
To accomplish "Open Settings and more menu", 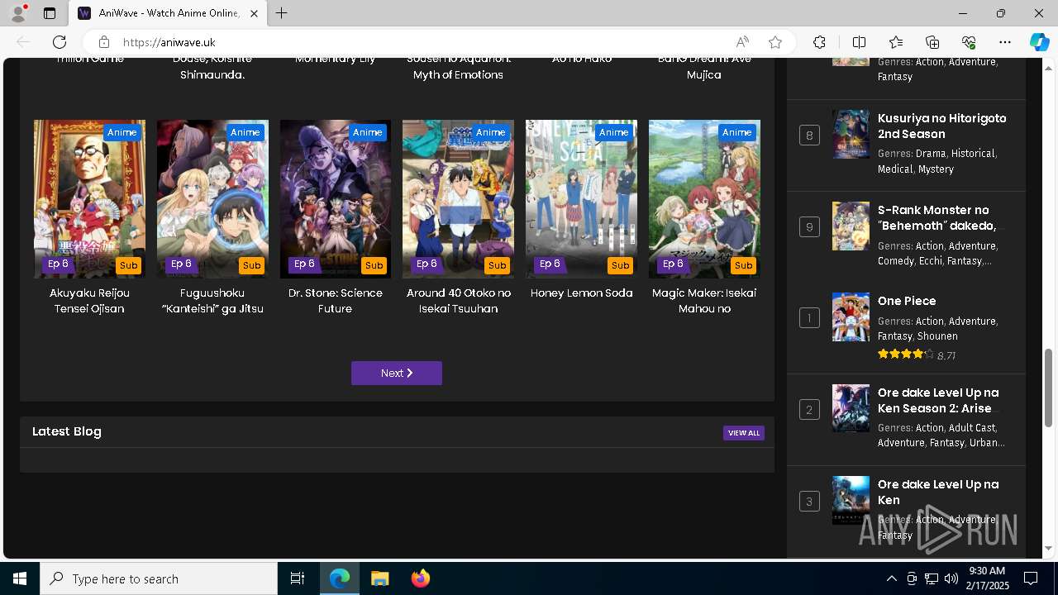I will (x=1005, y=42).
